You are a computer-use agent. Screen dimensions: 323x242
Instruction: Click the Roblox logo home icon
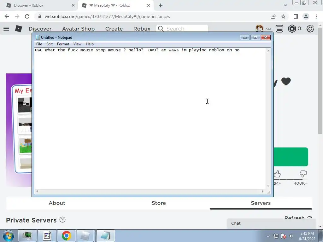coord(19,29)
